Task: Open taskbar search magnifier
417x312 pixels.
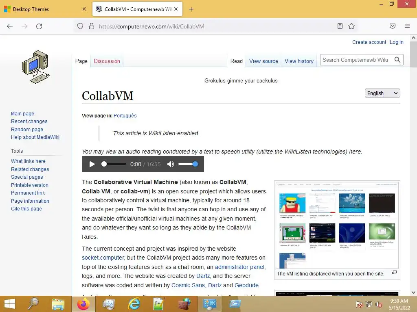Action: click(33, 304)
